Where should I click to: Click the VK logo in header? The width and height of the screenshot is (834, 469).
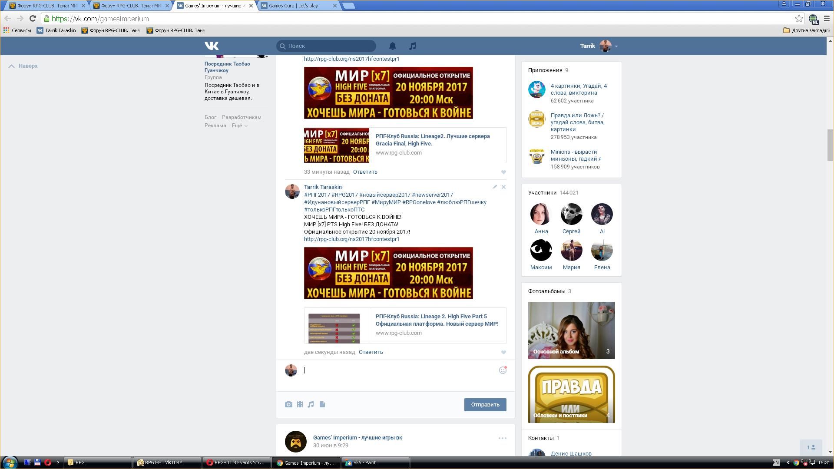[x=212, y=46]
